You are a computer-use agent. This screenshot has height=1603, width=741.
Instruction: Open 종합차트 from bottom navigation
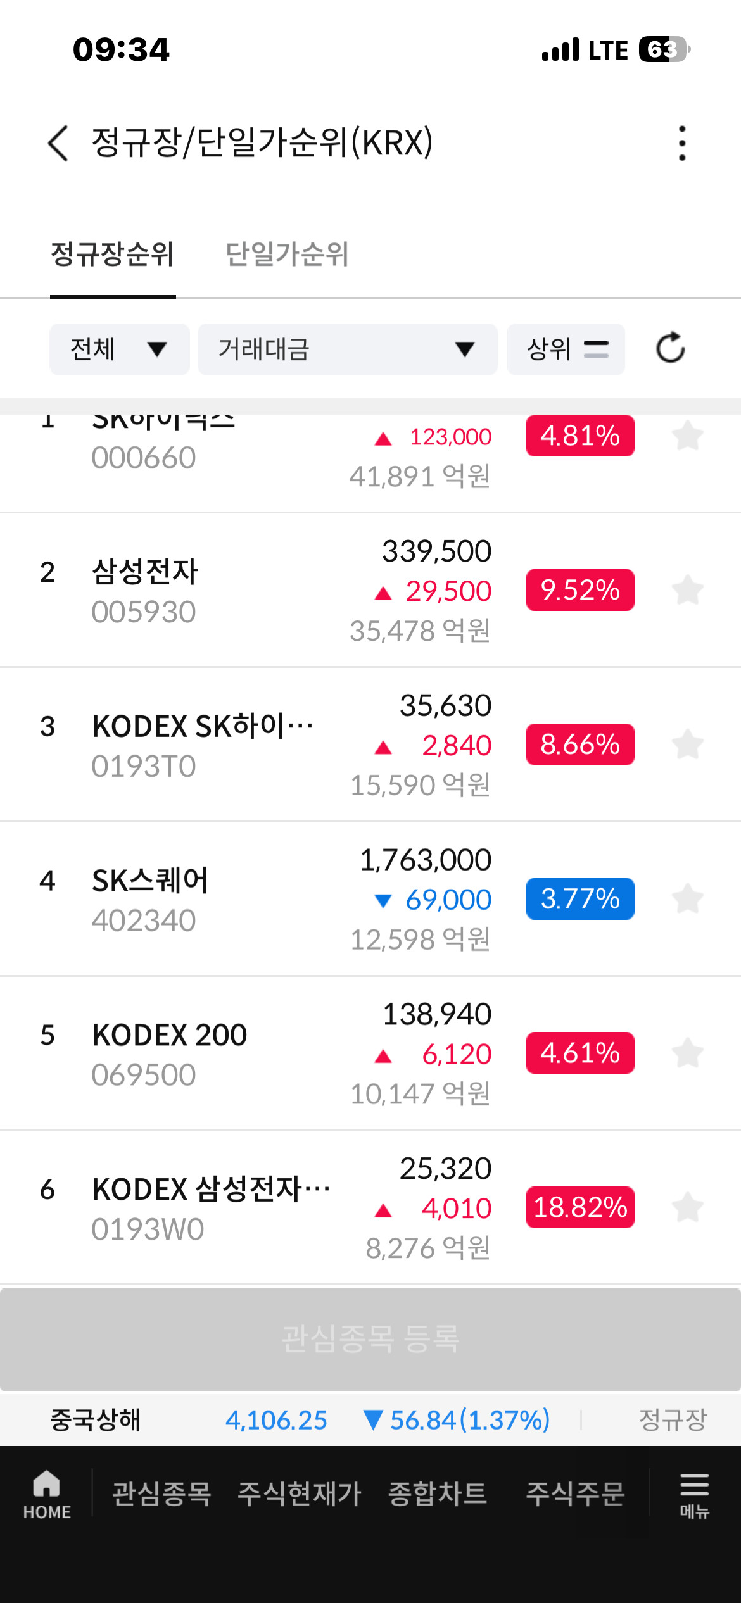438,1494
